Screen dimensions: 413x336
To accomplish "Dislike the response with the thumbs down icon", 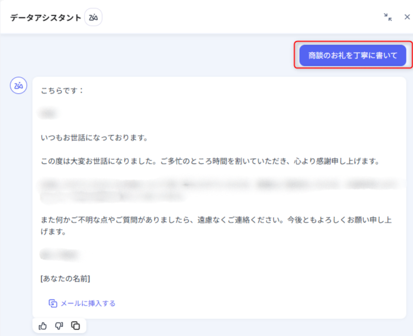I will pyautogui.click(x=59, y=325).
